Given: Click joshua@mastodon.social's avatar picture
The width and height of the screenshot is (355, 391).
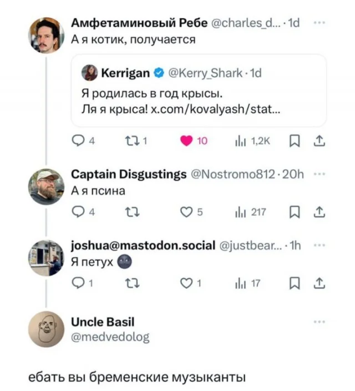Looking at the screenshot, I should (46, 258).
